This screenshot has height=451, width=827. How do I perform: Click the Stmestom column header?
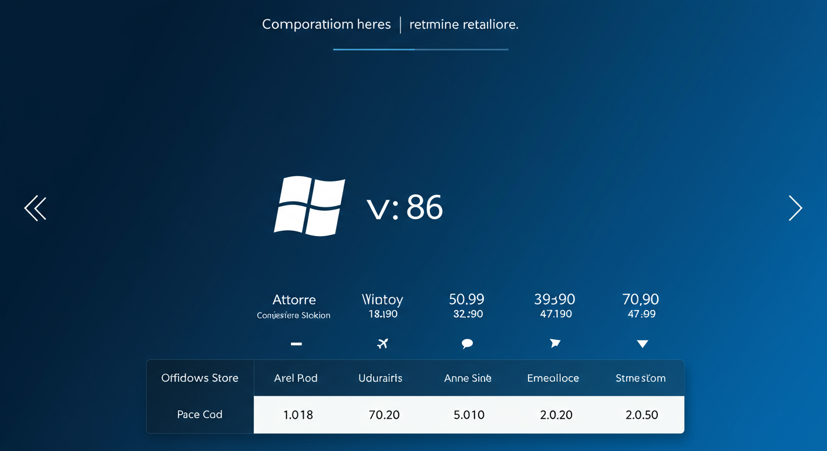point(641,378)
